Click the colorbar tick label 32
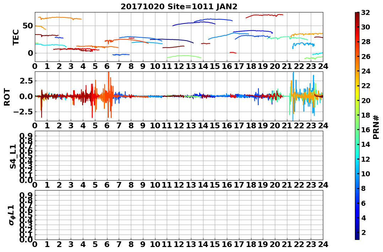This screenshot has width=383, height=252. tap(366, 12)
